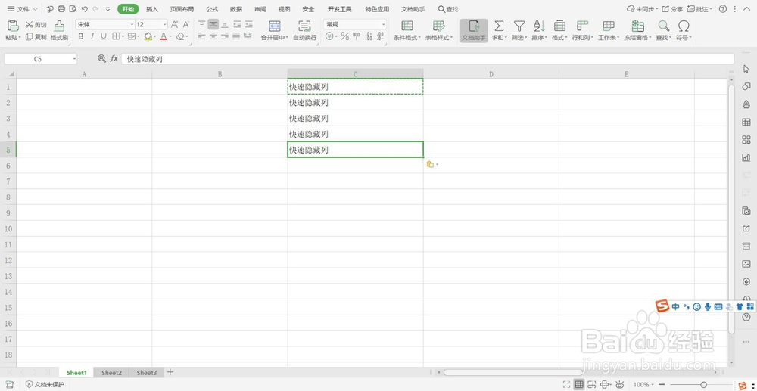Toggle normal grid view in status bar
This screenshot has height=391, width=757.
[579, 384]
